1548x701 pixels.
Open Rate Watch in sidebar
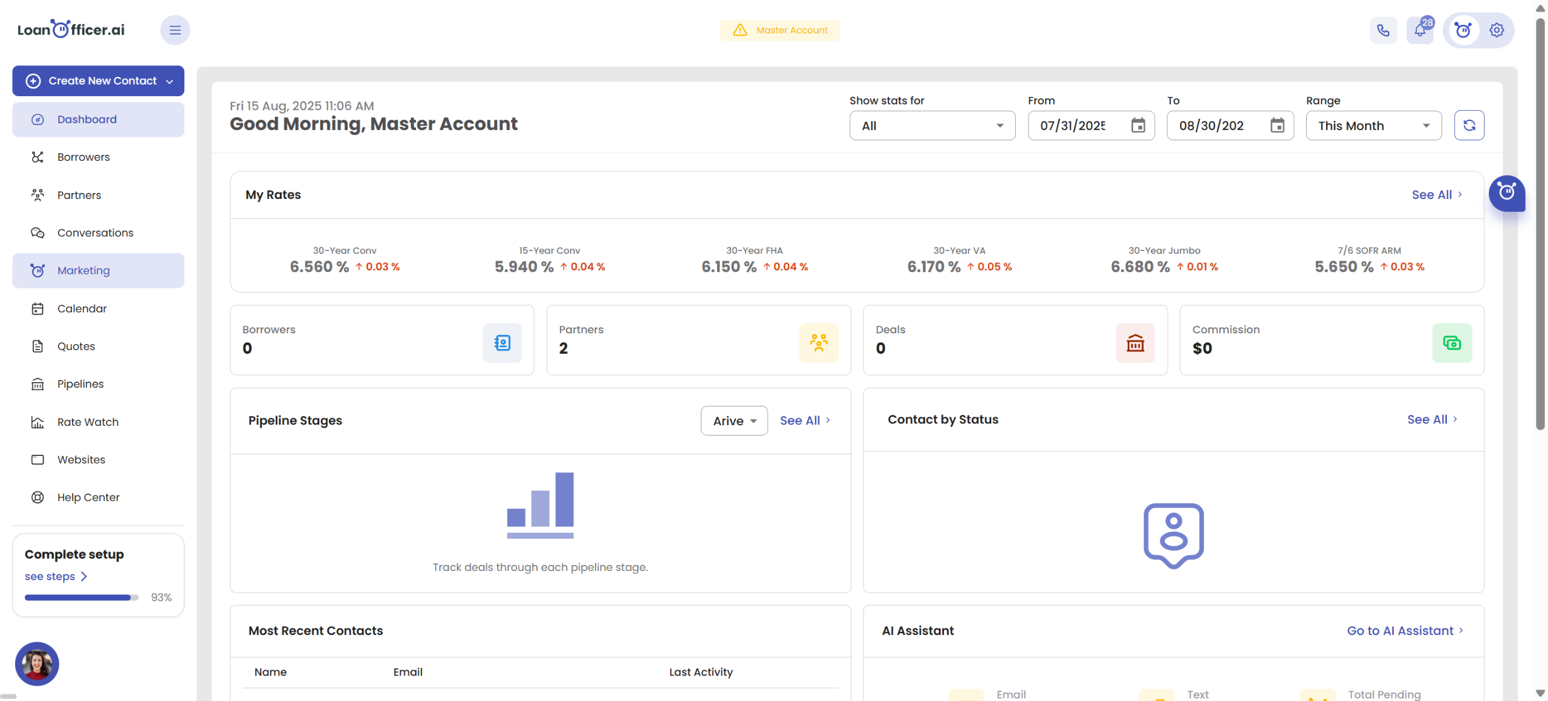(88, 422)
